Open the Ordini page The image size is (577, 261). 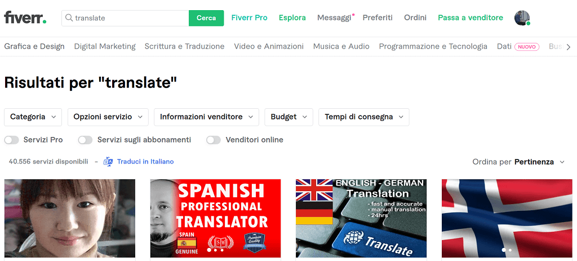point(415,17)
